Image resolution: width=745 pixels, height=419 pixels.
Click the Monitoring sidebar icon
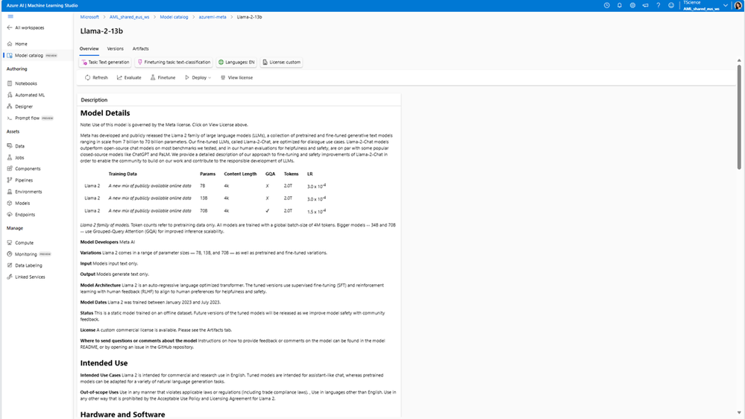click(10, 254)
